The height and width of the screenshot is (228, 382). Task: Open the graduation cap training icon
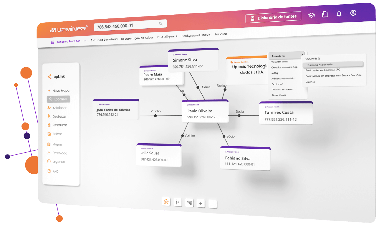(311, 15)
